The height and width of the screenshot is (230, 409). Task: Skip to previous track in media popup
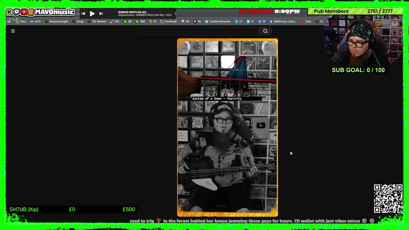pos(83,13)
